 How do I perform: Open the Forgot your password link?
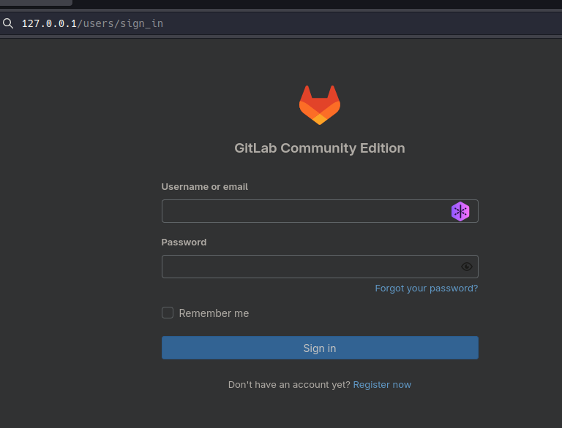426,288
